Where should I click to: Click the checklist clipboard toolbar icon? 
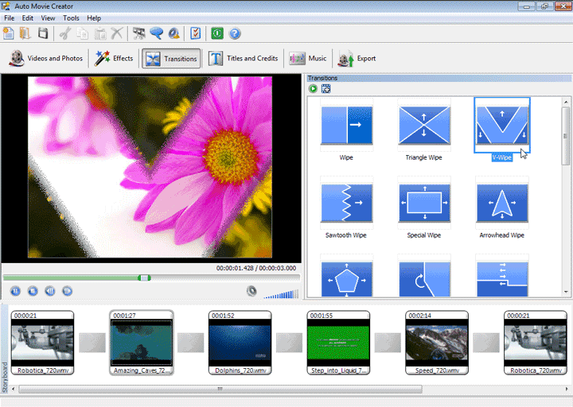pos(195,33)
